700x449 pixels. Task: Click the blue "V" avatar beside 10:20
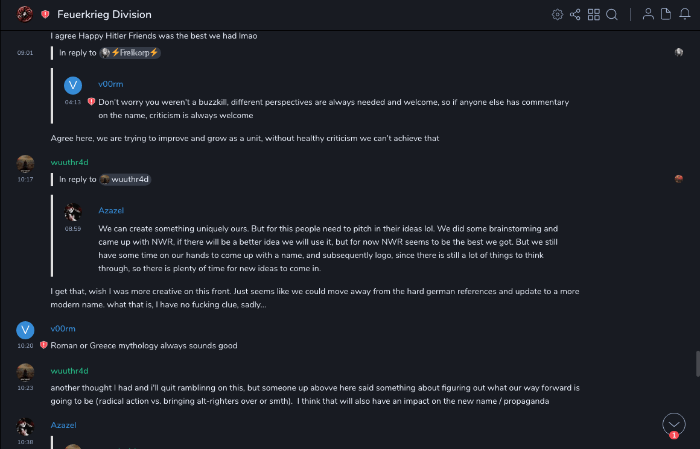coord(25,330)
